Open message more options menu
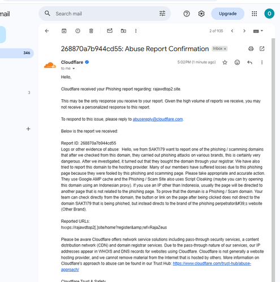 pyautogui.click(x=262, y=63)
